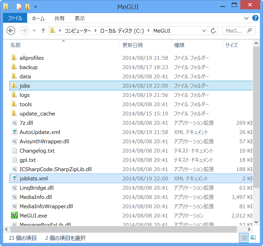
Task: Refresh the MeGUI folder listing
Action: pos(213,31)
